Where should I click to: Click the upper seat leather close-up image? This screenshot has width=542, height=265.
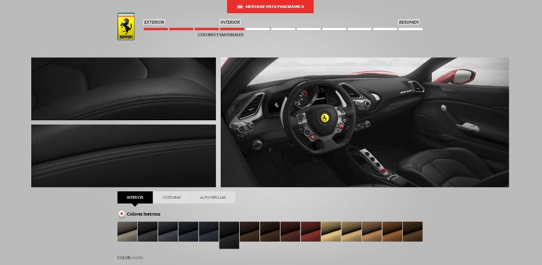(x=123, y=89)
